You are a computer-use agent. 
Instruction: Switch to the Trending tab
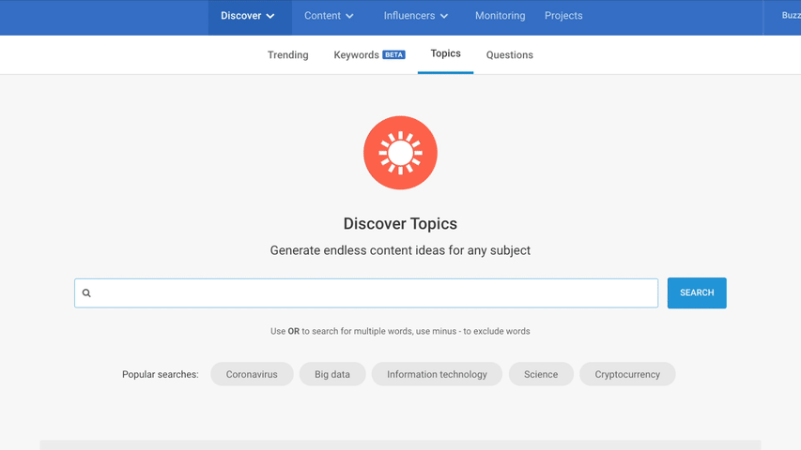(287, 55)
